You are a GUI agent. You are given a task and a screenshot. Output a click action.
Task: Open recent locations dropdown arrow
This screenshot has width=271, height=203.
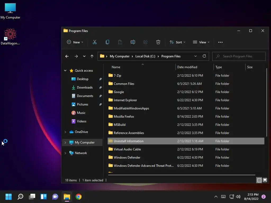pos(84,56)
